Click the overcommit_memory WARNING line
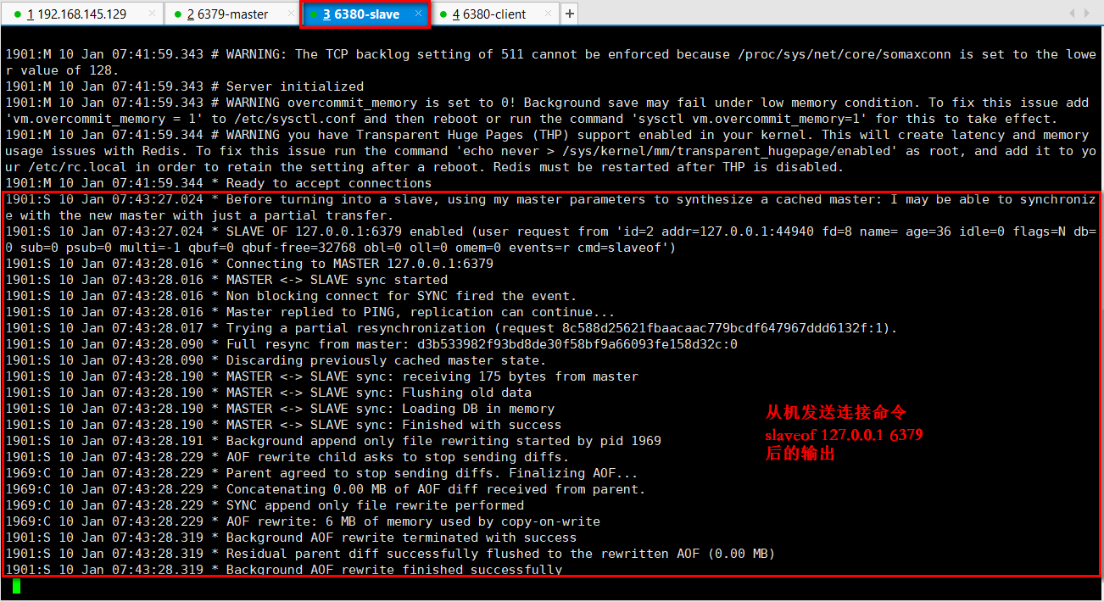Image resolution: width=1104 pixels, height=602 pixels. (547, 110)
